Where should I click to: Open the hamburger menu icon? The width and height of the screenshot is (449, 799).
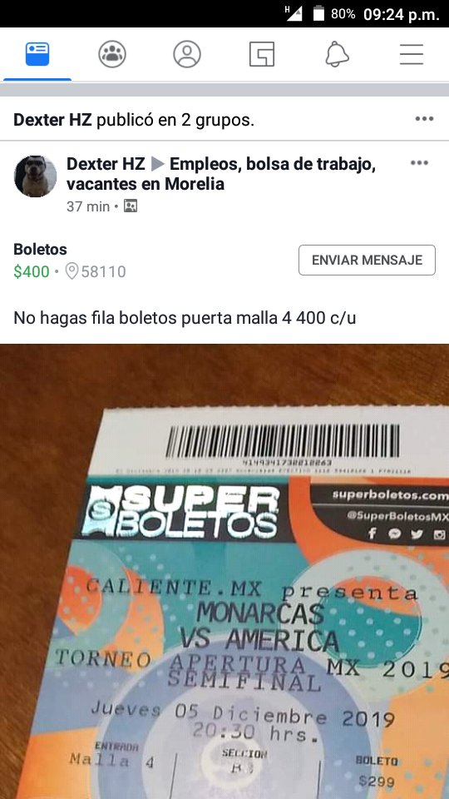[412, 54]
